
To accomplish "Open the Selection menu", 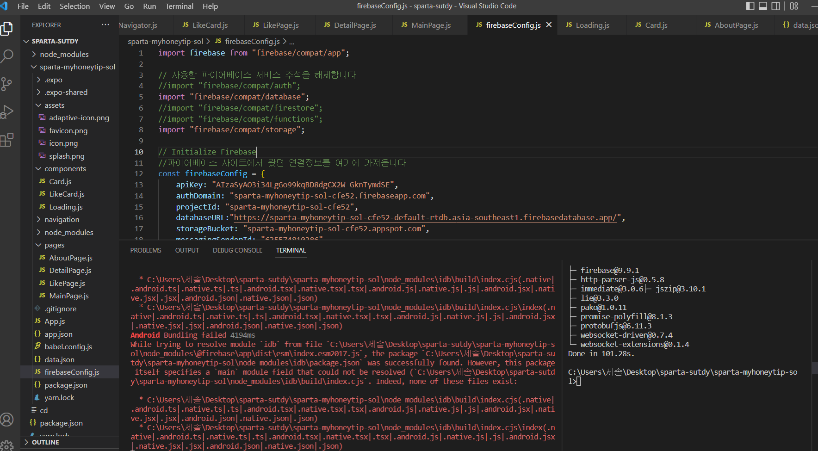I will (75, 6).
